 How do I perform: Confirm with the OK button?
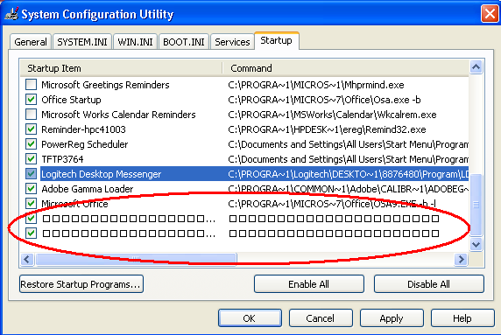pos(250,318)
